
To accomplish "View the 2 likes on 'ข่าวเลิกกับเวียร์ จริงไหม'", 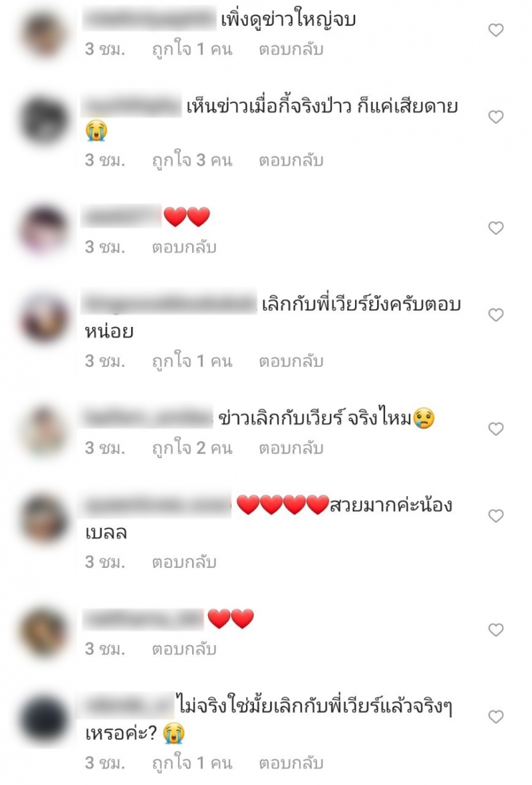I will click(192, 448).
